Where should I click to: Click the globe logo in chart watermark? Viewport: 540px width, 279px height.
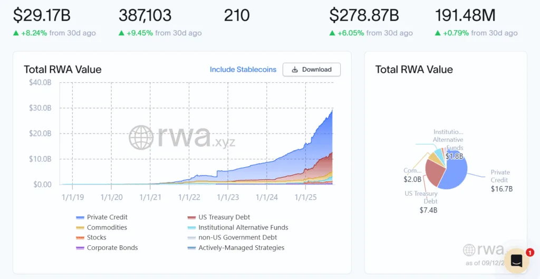click(x=141, y=137)
